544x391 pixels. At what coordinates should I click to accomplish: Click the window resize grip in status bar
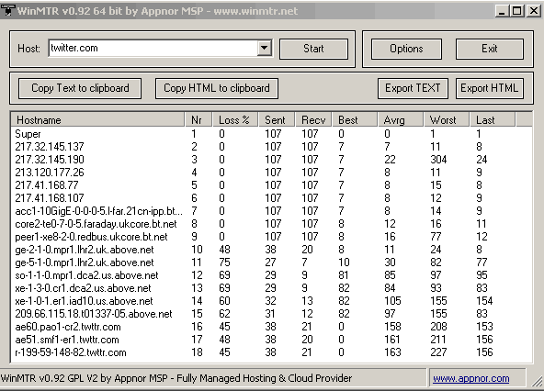pyautogui.click(x=537, y=381)
